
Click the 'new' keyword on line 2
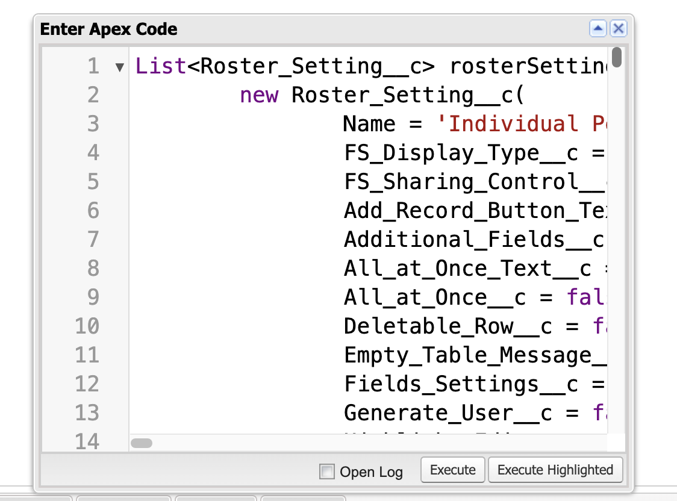pyautogui.click(x=259, y=95)
